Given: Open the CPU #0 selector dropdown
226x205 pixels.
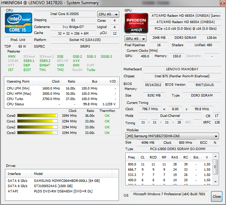Looking at the screenshot, I should click(x=108, y=14).
